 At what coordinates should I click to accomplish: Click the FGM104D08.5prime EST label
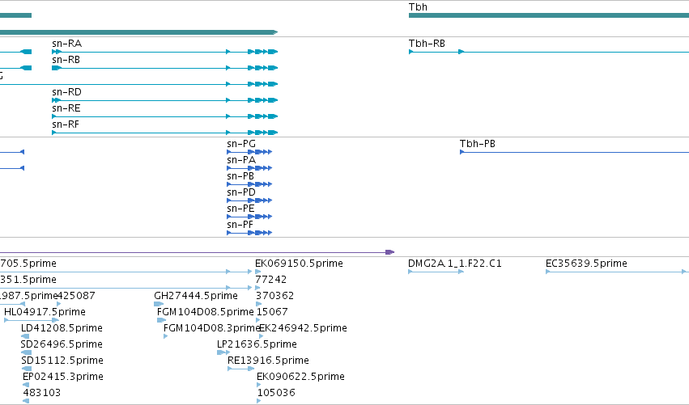click(205, 312)
